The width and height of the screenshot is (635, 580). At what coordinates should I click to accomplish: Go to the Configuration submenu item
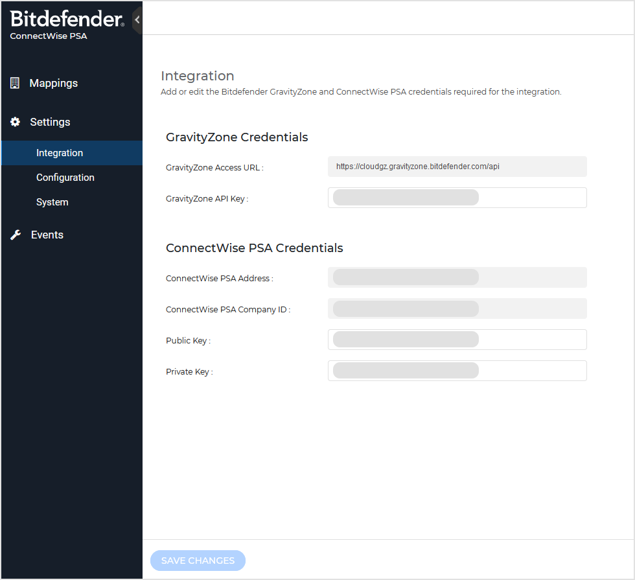click(65, 178)
